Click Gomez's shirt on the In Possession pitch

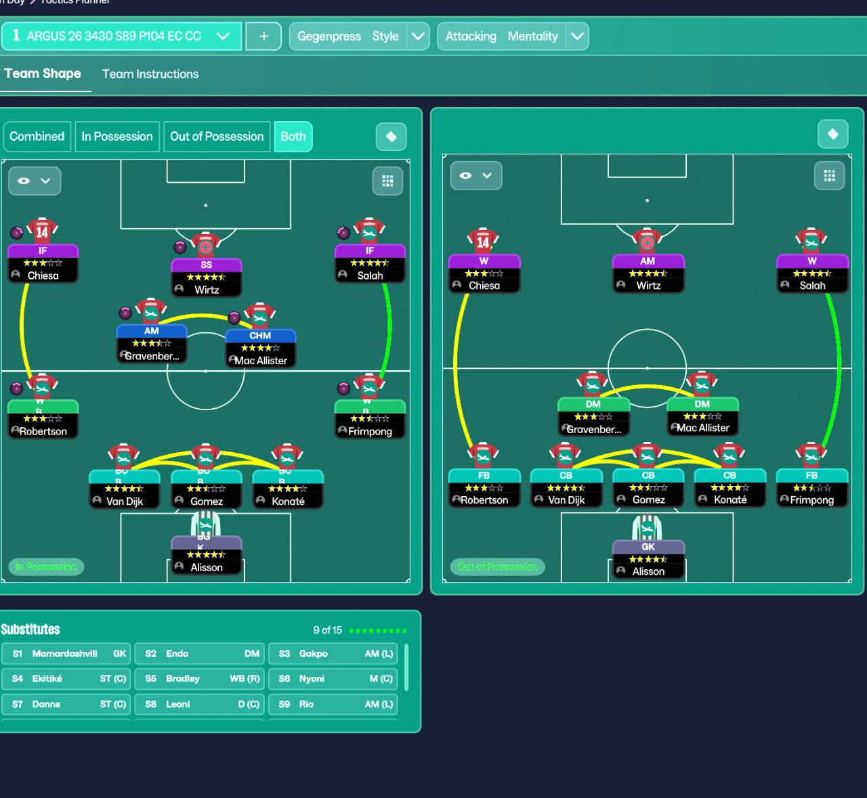click(206, 457)
